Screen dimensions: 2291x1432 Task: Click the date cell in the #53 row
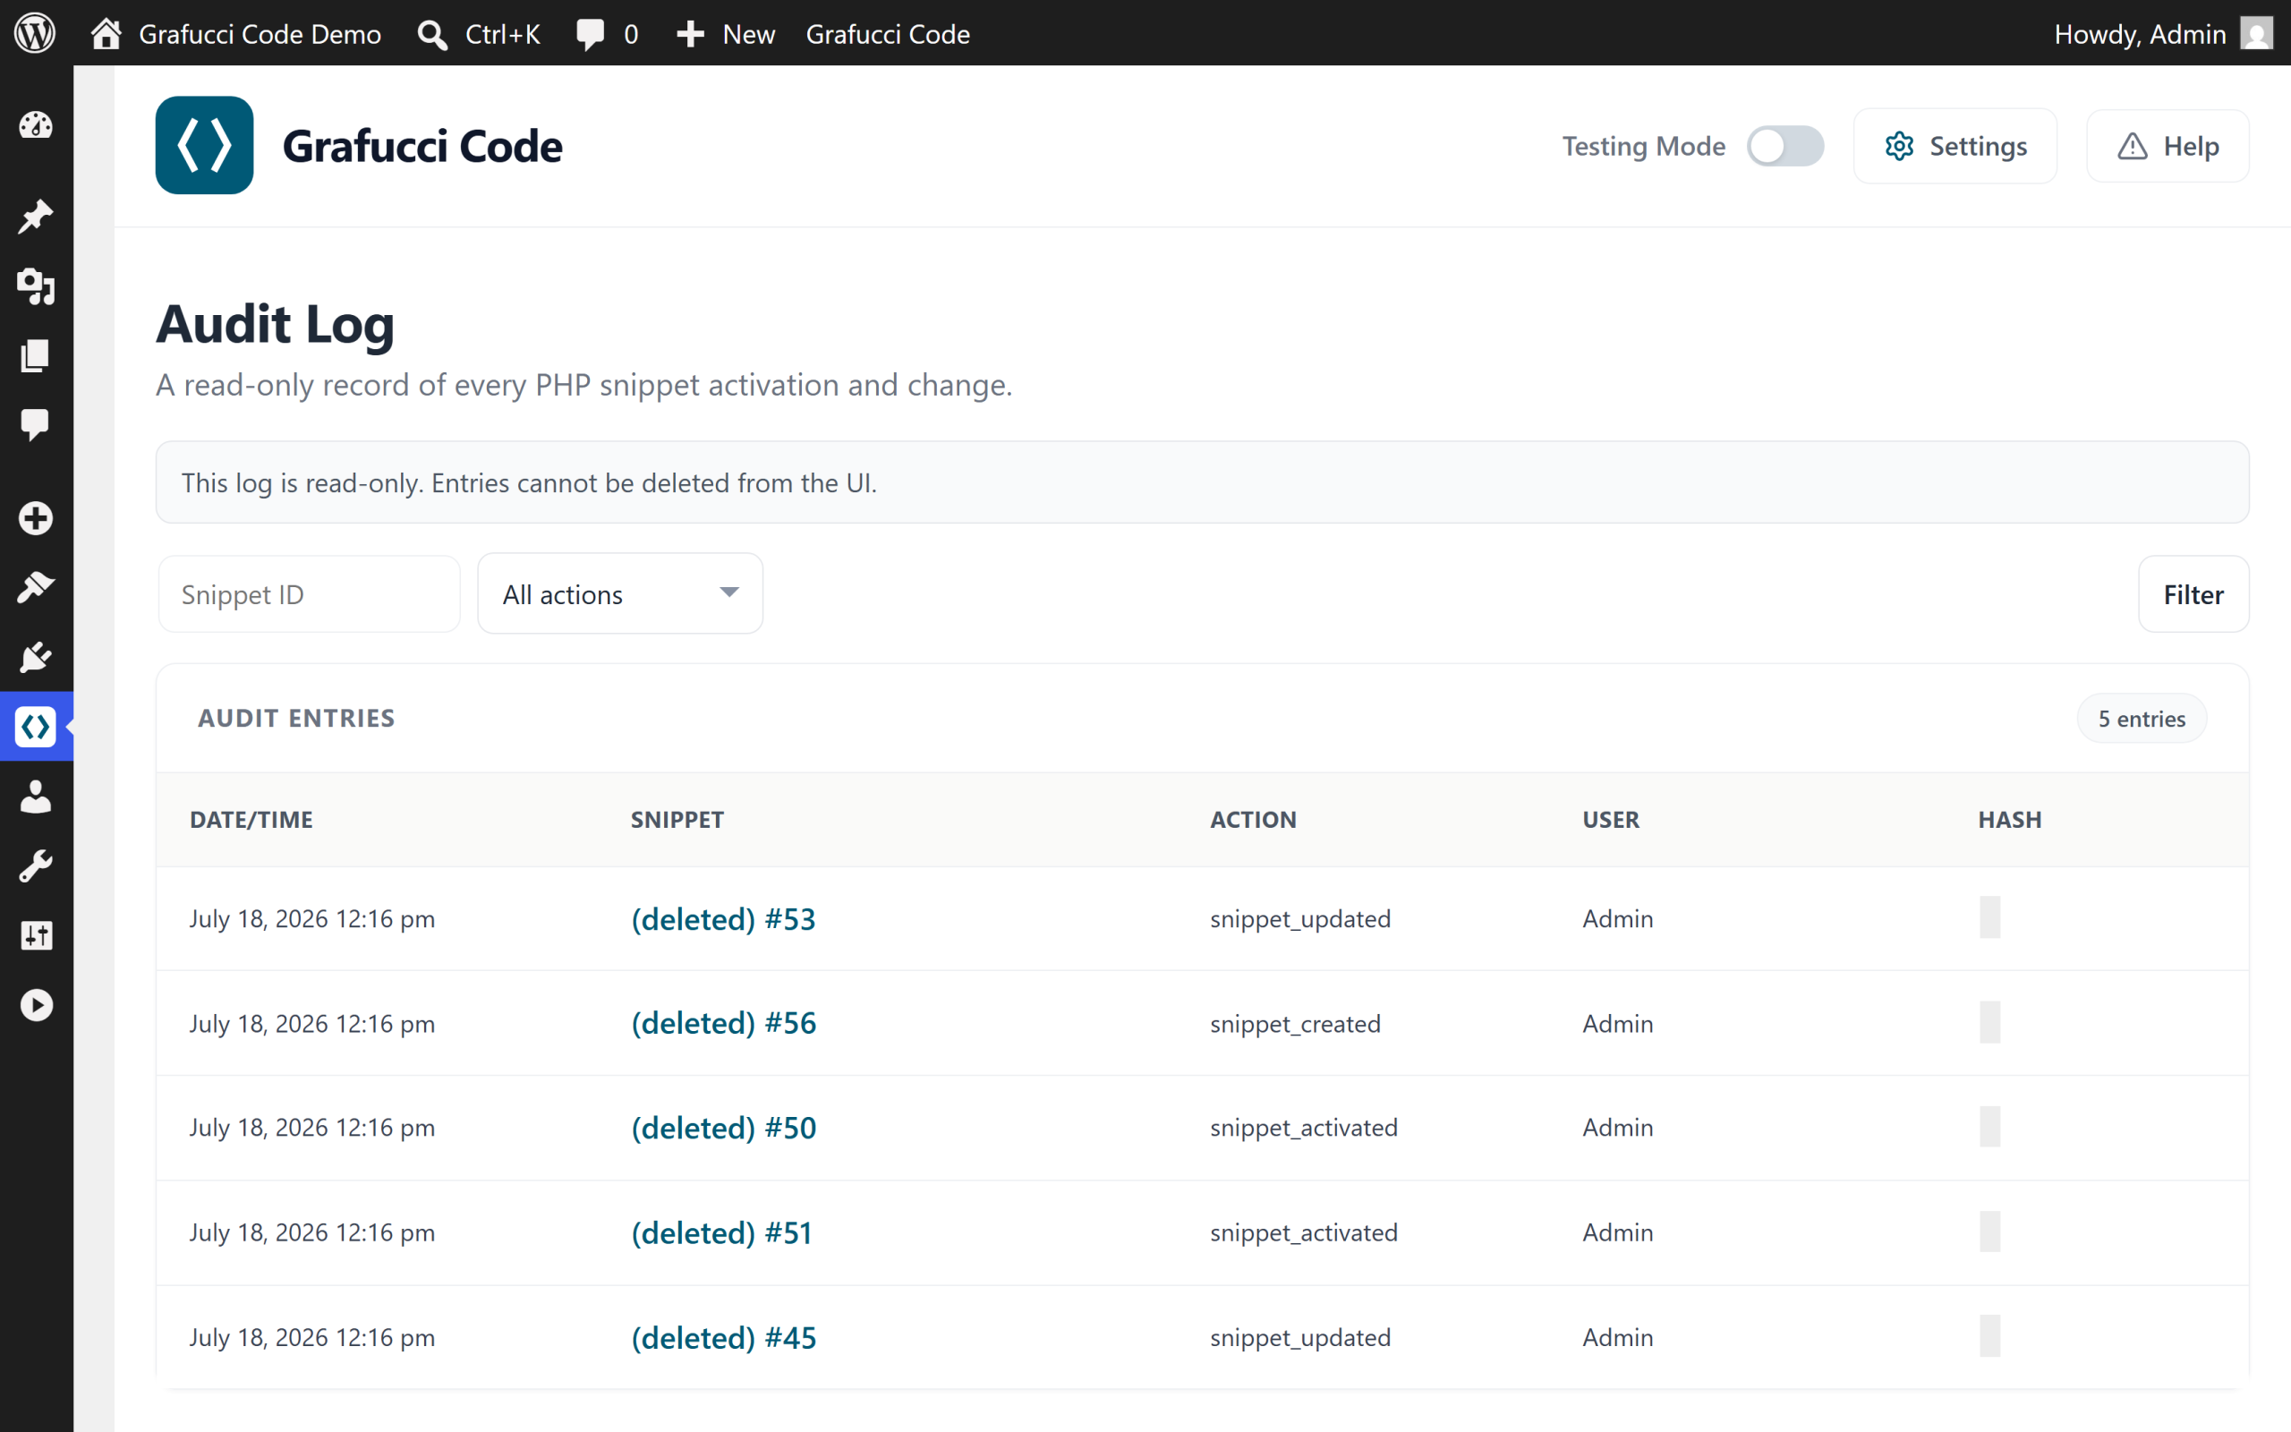click(312, 918)
